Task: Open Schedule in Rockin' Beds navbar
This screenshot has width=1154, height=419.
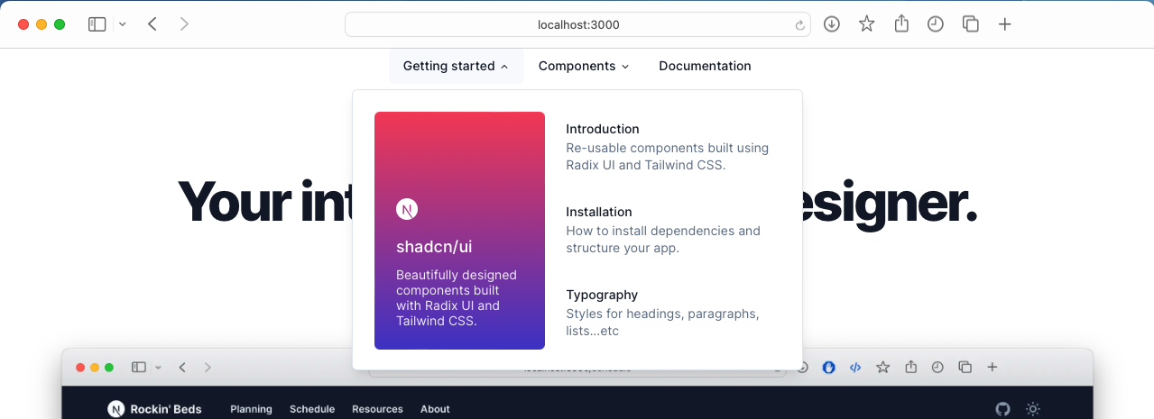Action: click(312, 409)
